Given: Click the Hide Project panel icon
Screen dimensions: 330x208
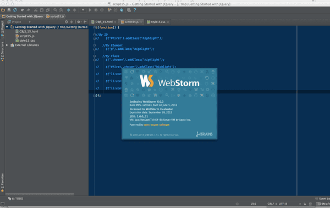Looking at the screenshot, I should click(85, 22).
